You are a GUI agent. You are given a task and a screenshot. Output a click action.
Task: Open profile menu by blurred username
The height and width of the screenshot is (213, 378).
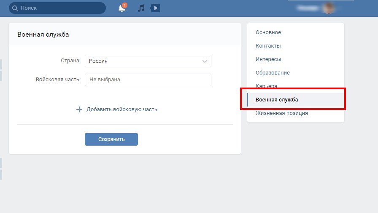[308, 8]
